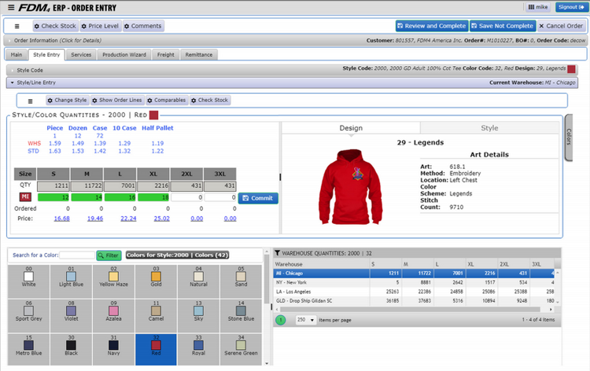Select the Royal color tile
Image resolution: width=590 pixels, height=371 pixels.
[x=199, y=350]
